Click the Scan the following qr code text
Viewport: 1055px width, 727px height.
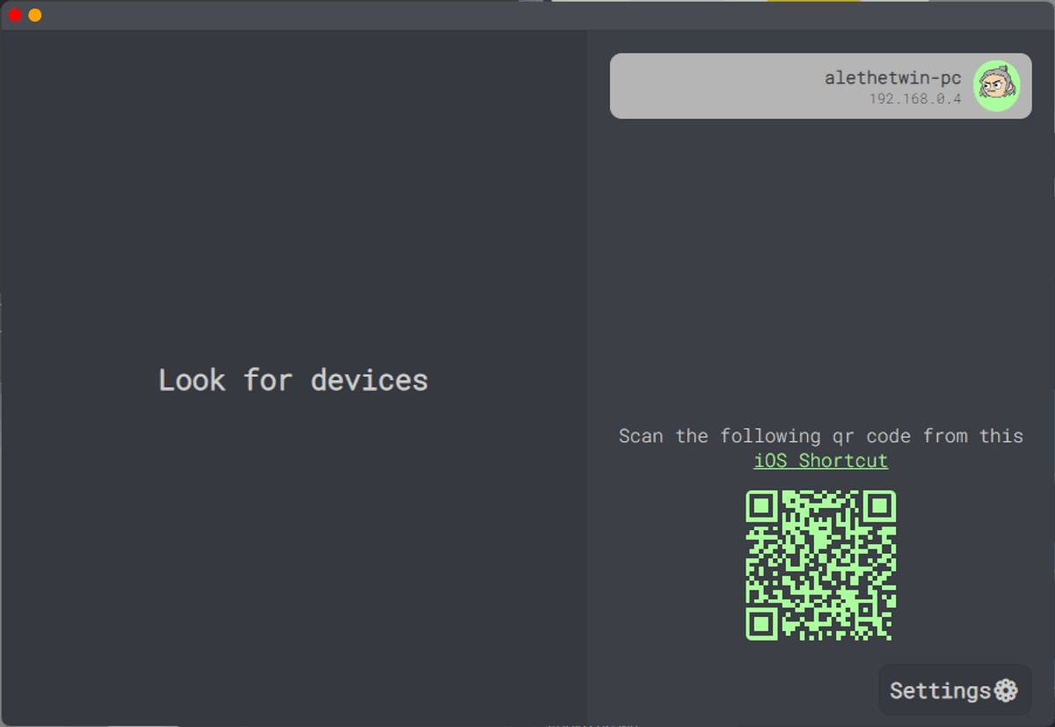[821, 436]
